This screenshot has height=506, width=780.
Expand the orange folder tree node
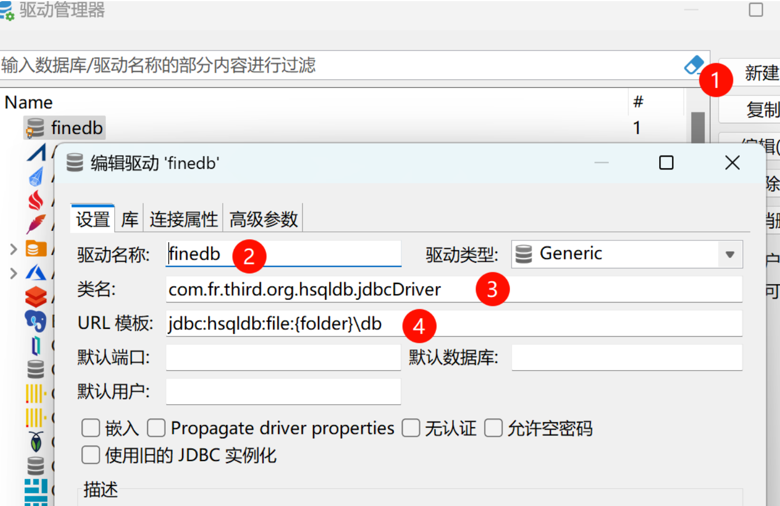tap(13, 249)
